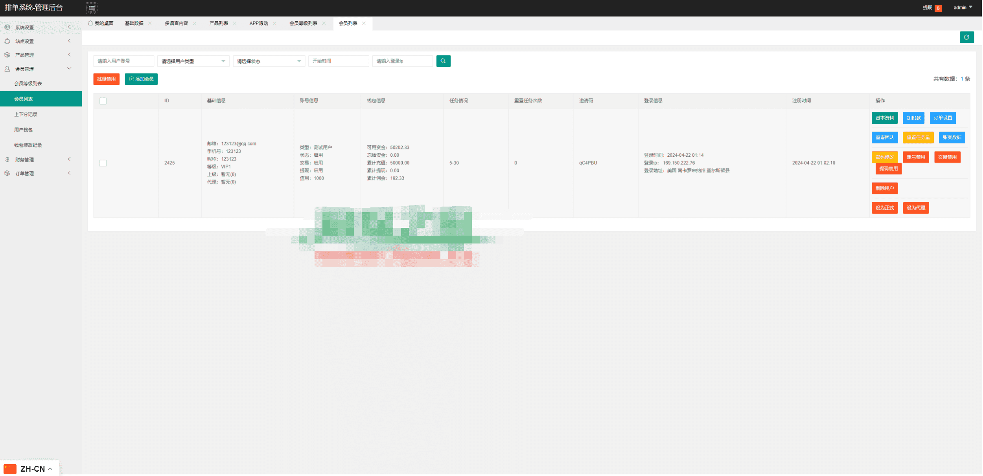983x476 pixels.
Task: Click the 我的桌面 home icon tab
Action: (91, 23)
